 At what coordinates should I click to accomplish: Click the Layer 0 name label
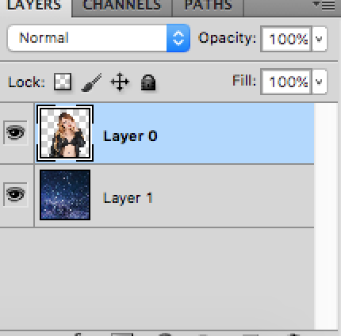[x=130, y=136]
